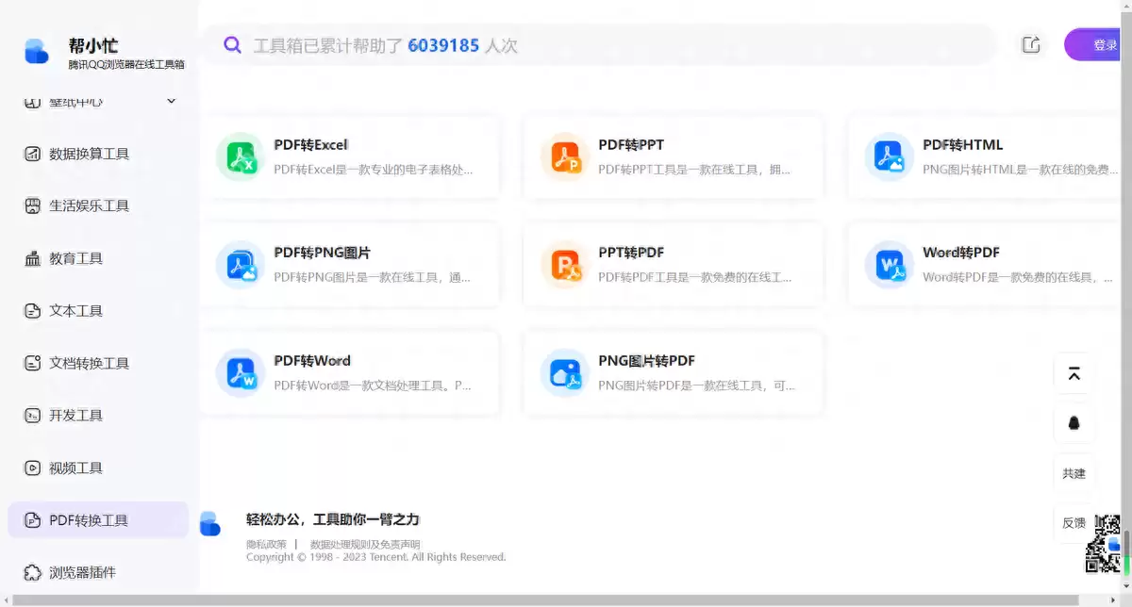
Task: Open the PPT转PDF tool icon
Action: click(564, 265)
